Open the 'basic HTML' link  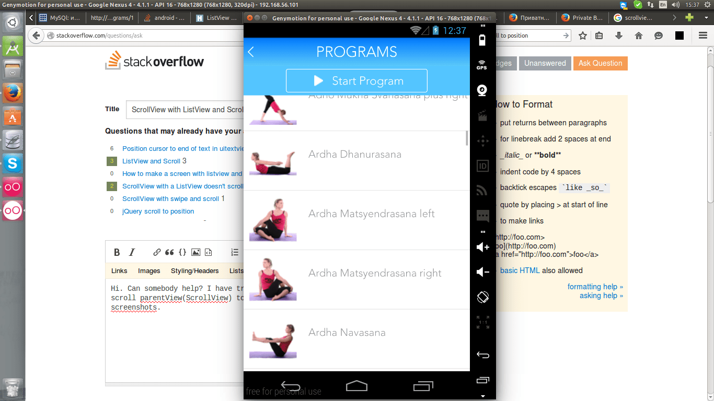point(520,270)
